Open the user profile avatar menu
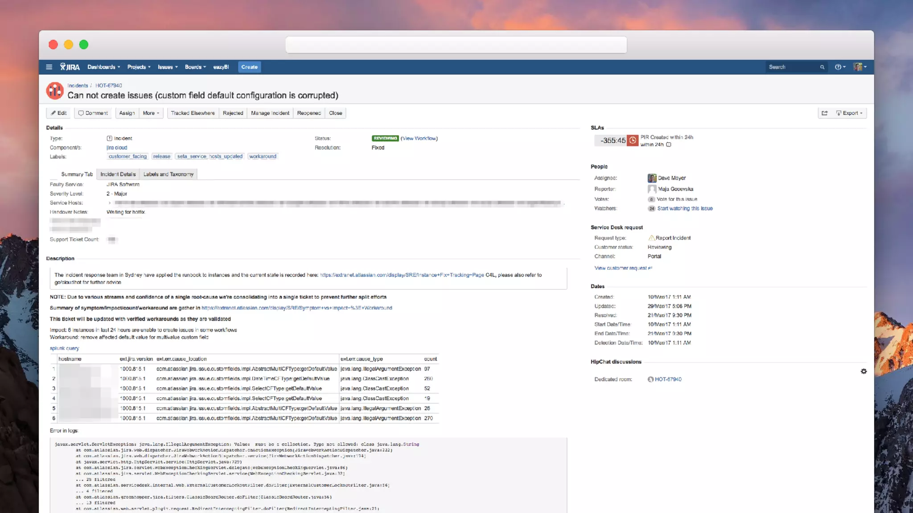This screenshot has width=913, height=513. (x=860, y=67)
